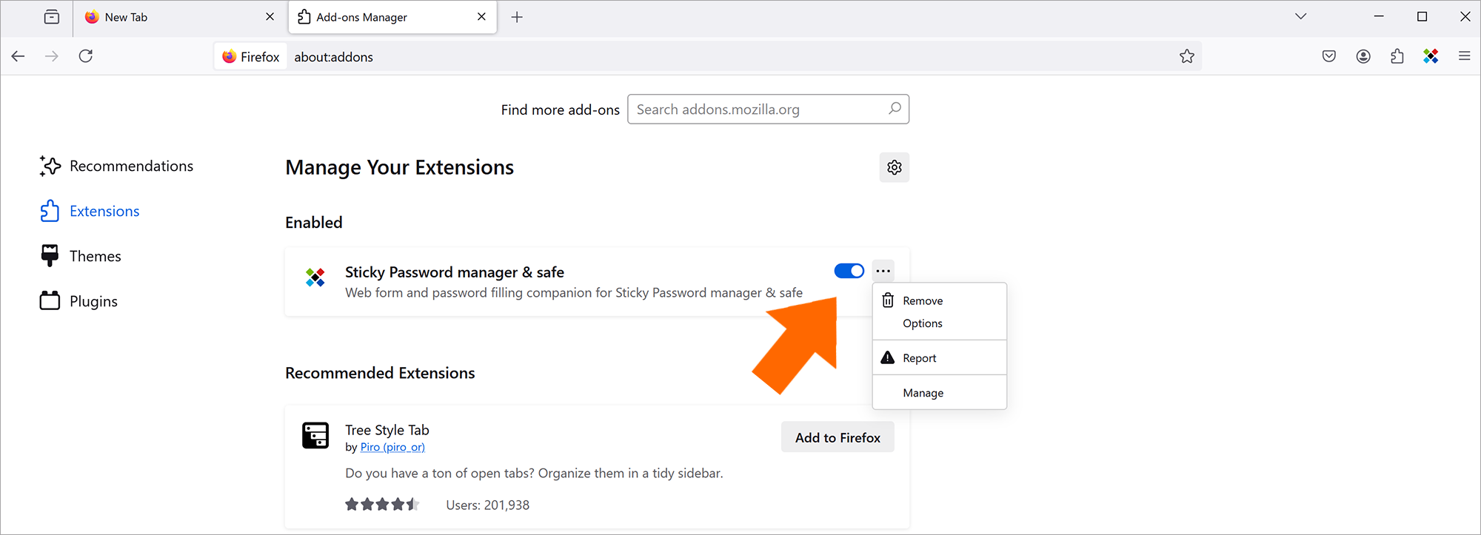
Task: Minimize the Firefox window
Action: 1379,16
